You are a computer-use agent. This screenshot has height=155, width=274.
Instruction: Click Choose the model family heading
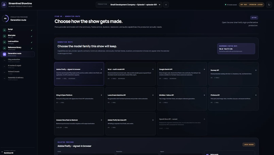[x=87, y=46]
